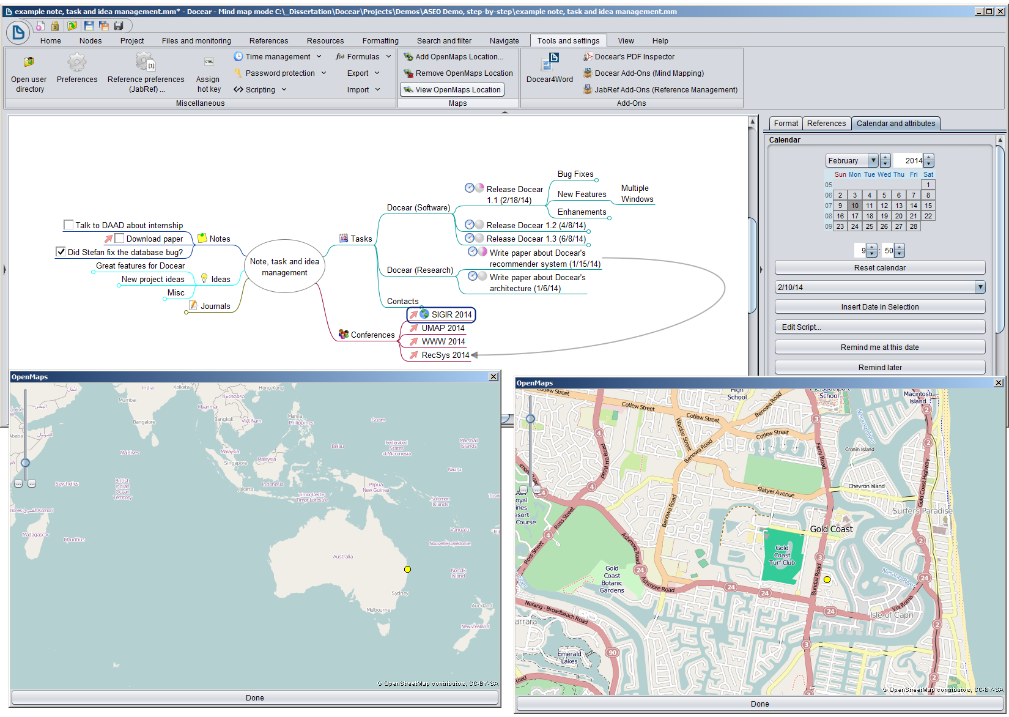Click the save-as double floppy icon

(104, 26)
